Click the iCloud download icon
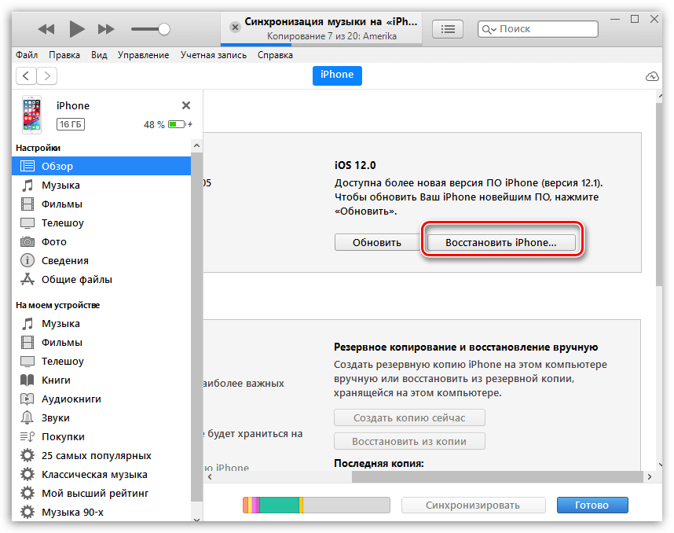 651,75
